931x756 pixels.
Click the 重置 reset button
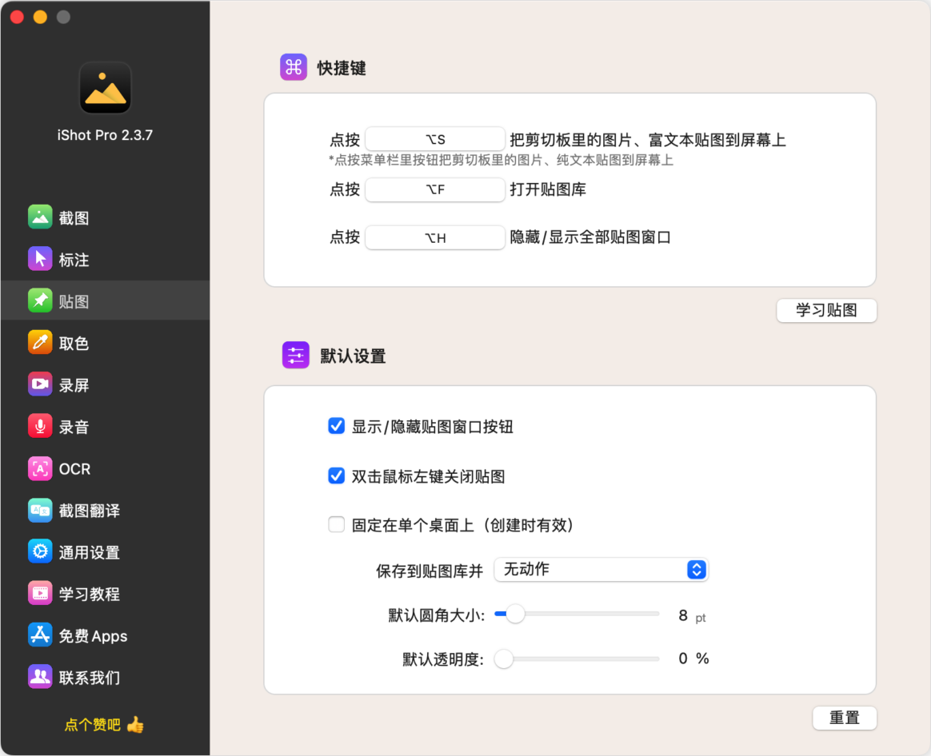click(x=845, y=718)
